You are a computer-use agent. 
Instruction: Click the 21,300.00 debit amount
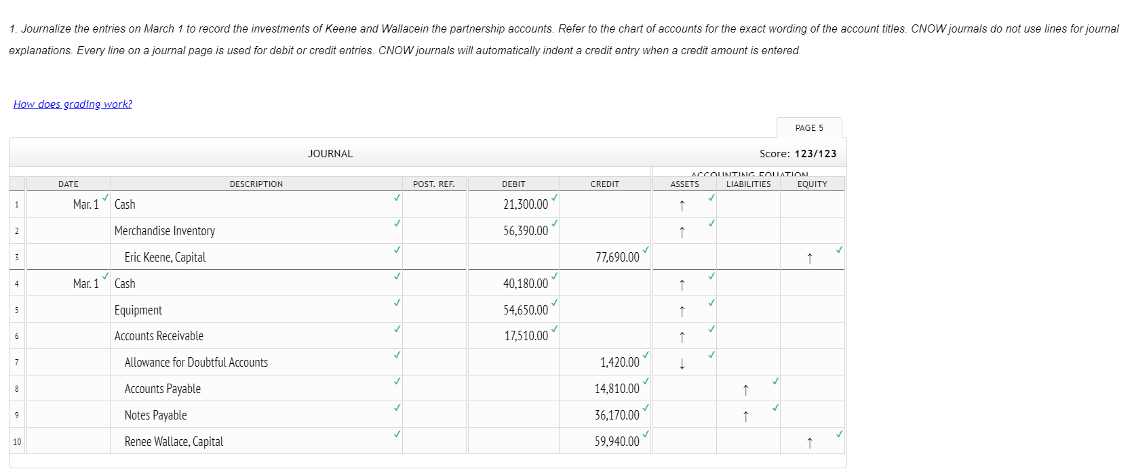point(526,204)
